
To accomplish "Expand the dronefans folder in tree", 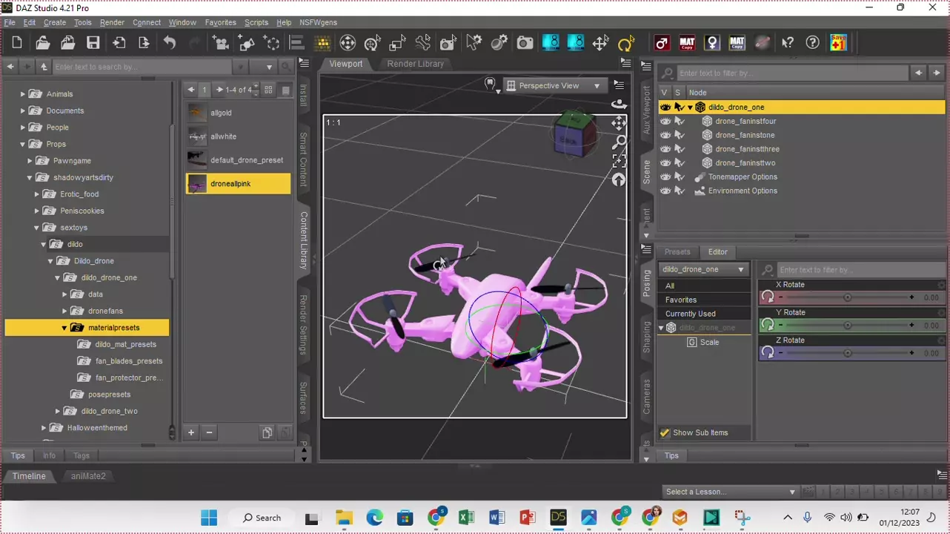I will pos(64,311).
